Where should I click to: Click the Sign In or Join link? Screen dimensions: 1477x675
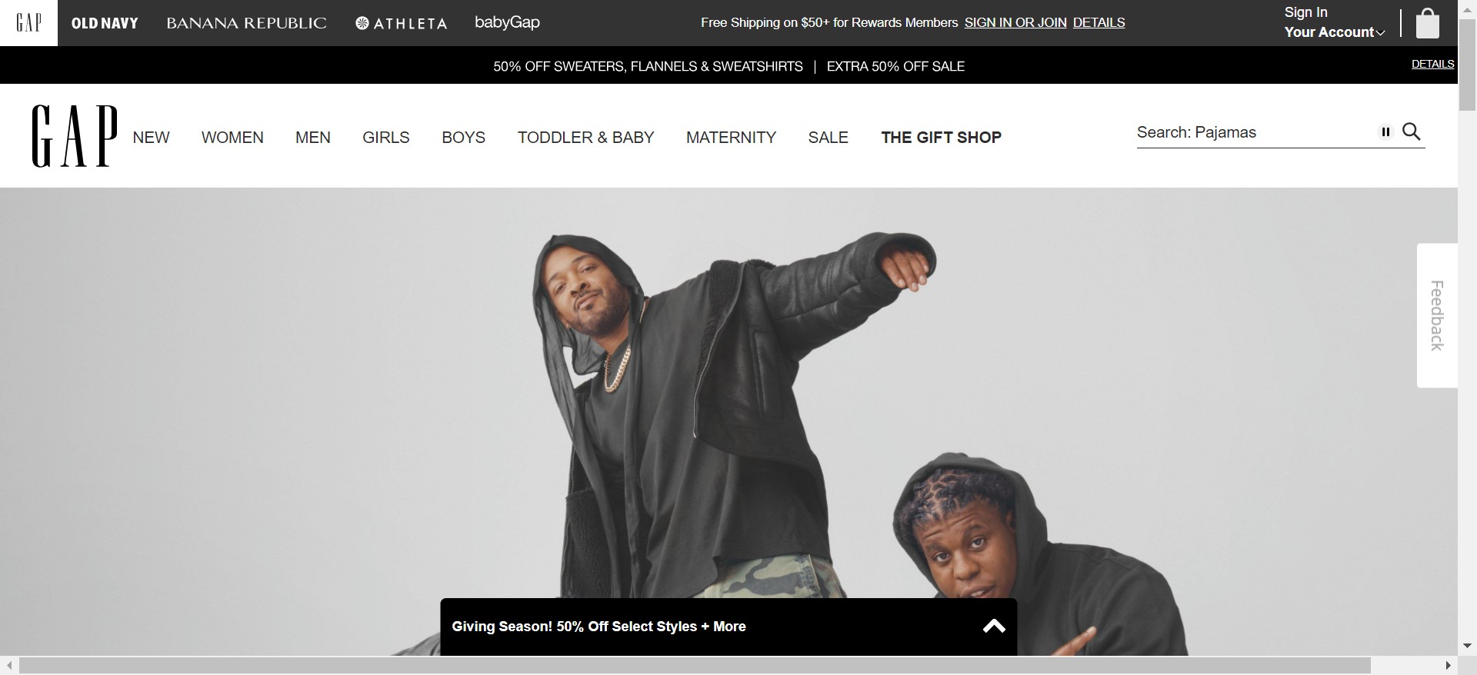pyautogui.click(x=1015, y=23)
